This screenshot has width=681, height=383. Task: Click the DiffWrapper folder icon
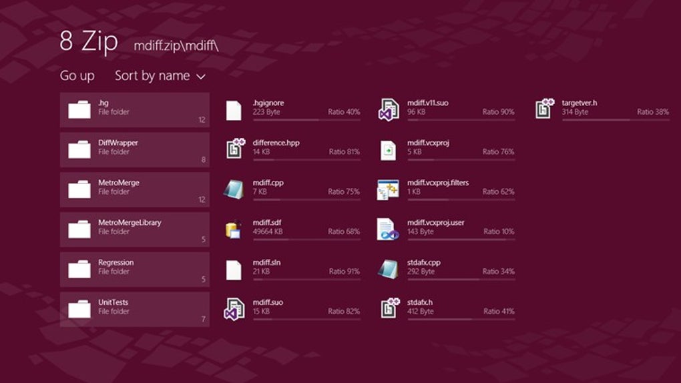tap(79, 150)
